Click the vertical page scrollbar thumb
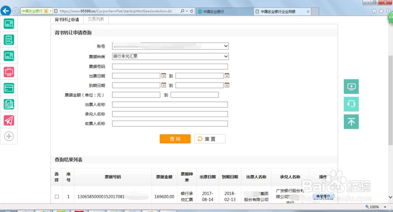This screenshot has height=212, width=393. click(390, 100)
